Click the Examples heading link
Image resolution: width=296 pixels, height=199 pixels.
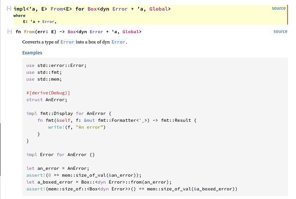pyautogui.click(x=32, y=53)
